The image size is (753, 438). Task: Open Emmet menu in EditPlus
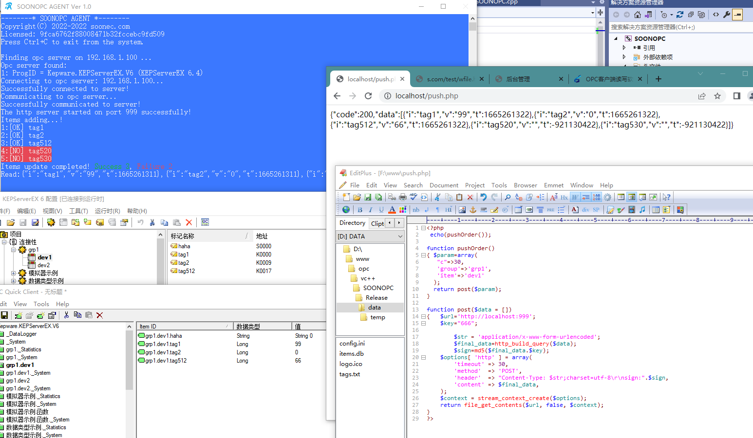[554, 185]
